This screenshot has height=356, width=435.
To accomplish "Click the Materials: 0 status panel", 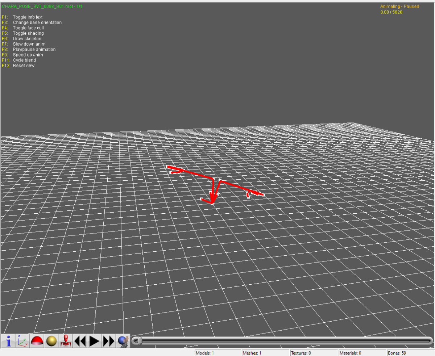I will click(x=362, y=353).
